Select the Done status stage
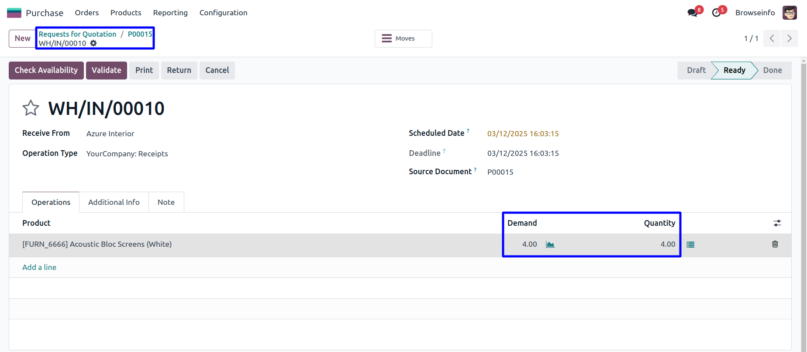Screen dimensions: 807x352 (772, 70)
